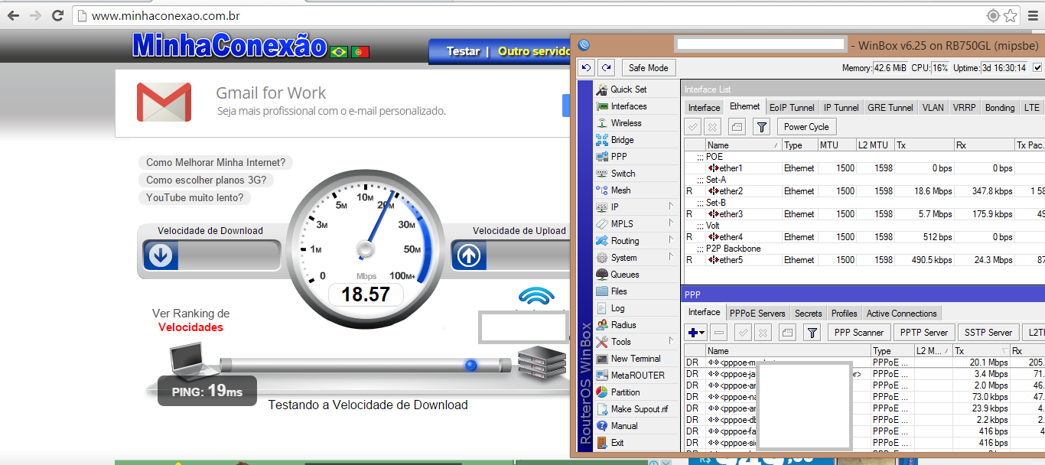Open the Bridge menu item
Image resolution: width=1045 pixels, height=465 pixels.
point(622,140)
